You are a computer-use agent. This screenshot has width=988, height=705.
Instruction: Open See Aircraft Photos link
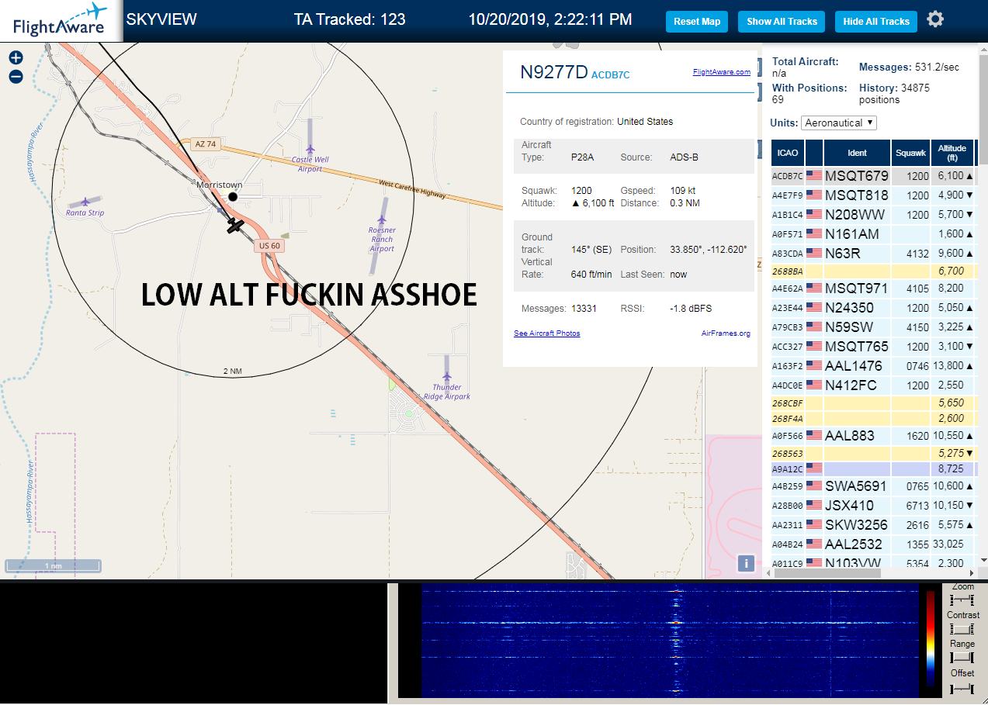click(547, 333)
